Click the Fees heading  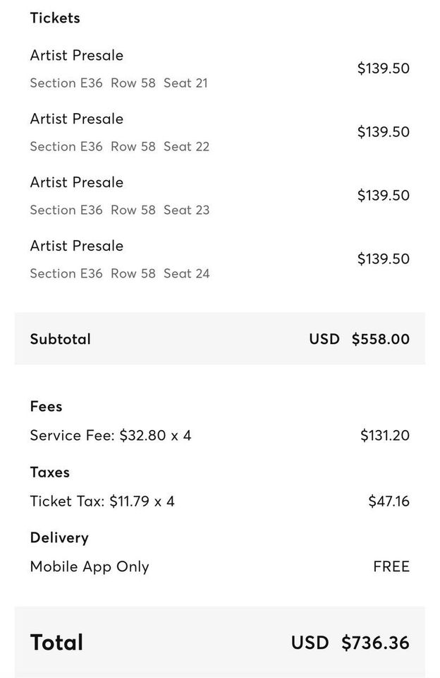pyautogui.click(x=47, y=407)
